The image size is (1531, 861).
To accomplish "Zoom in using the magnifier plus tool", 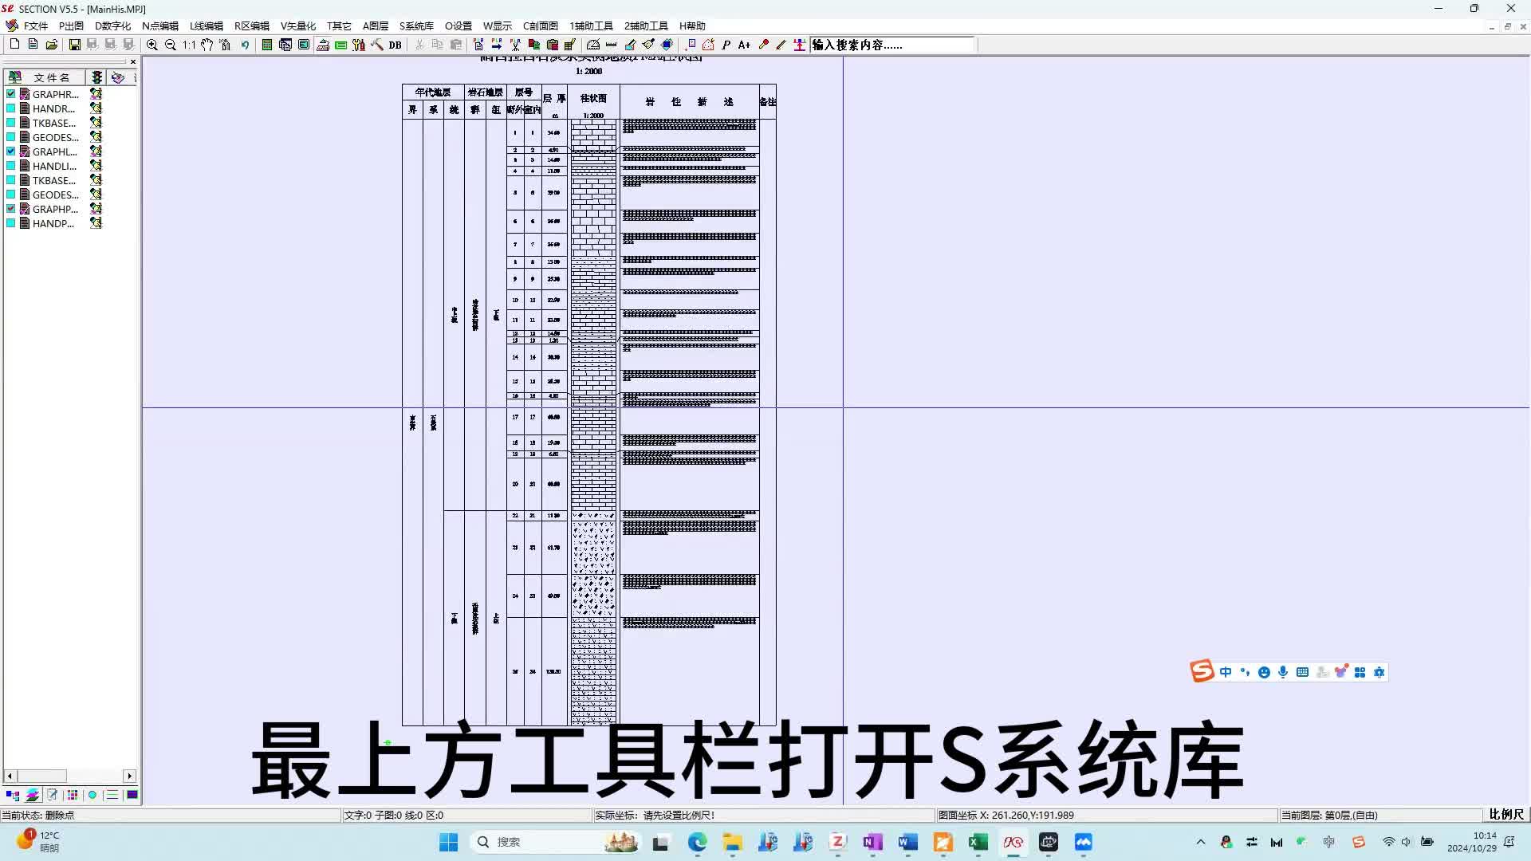I will pyautogui.click(x=152, y=45).
